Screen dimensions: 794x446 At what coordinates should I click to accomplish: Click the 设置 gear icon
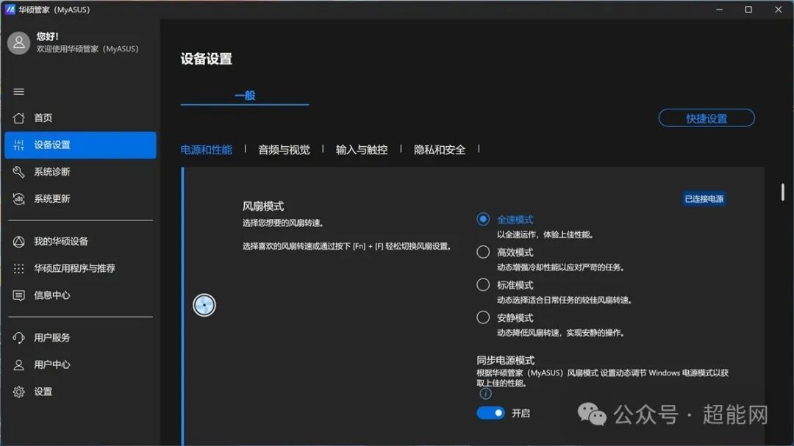pyautogui.click(x=18, y=392)
